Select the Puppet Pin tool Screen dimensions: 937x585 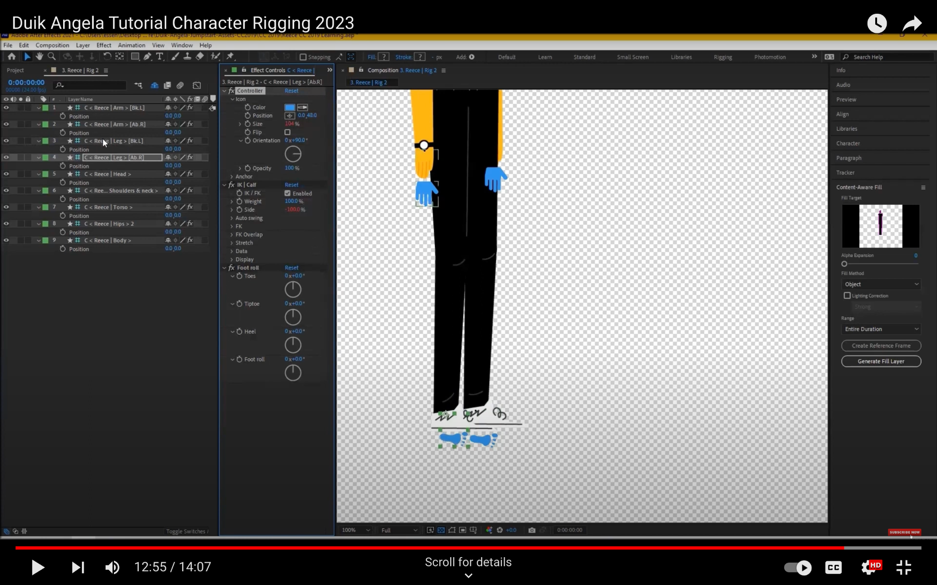coord(230,56)
